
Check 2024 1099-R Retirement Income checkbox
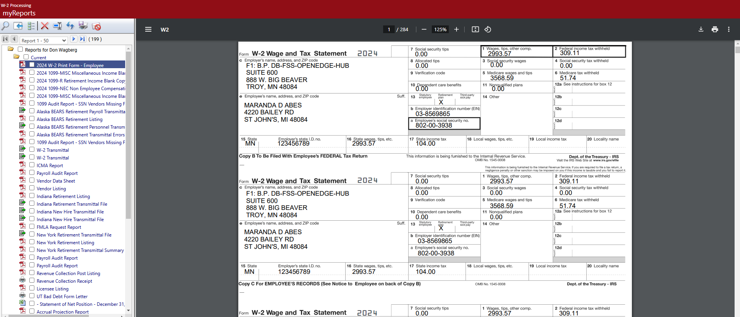(x=32, y=80)
